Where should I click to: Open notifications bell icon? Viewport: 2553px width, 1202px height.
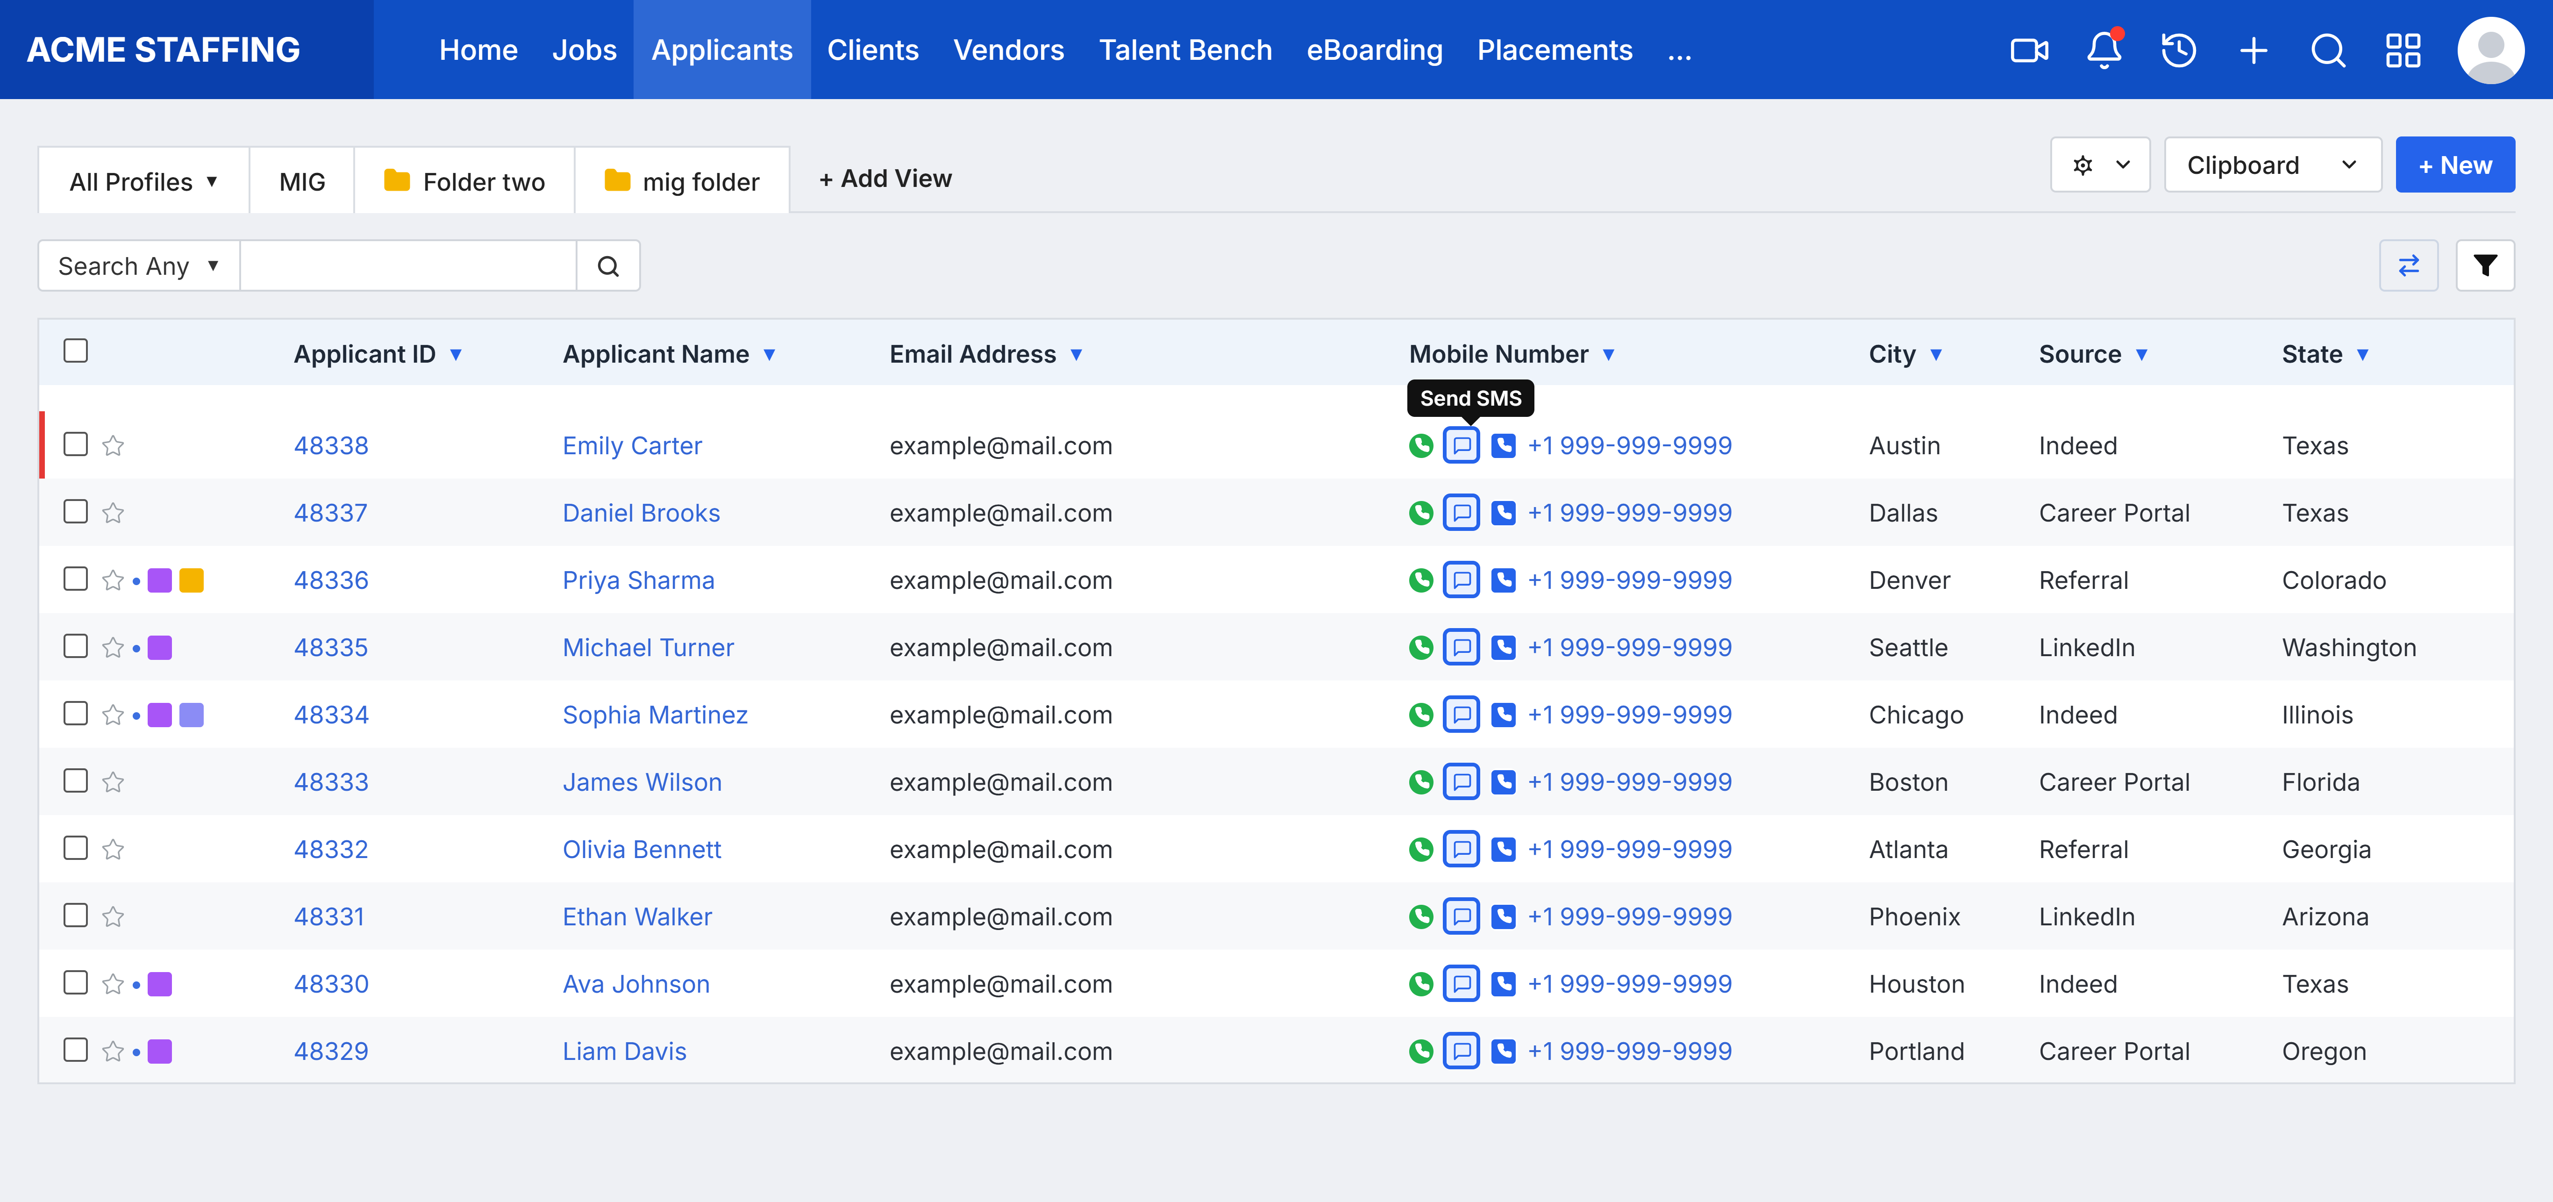2104,50
